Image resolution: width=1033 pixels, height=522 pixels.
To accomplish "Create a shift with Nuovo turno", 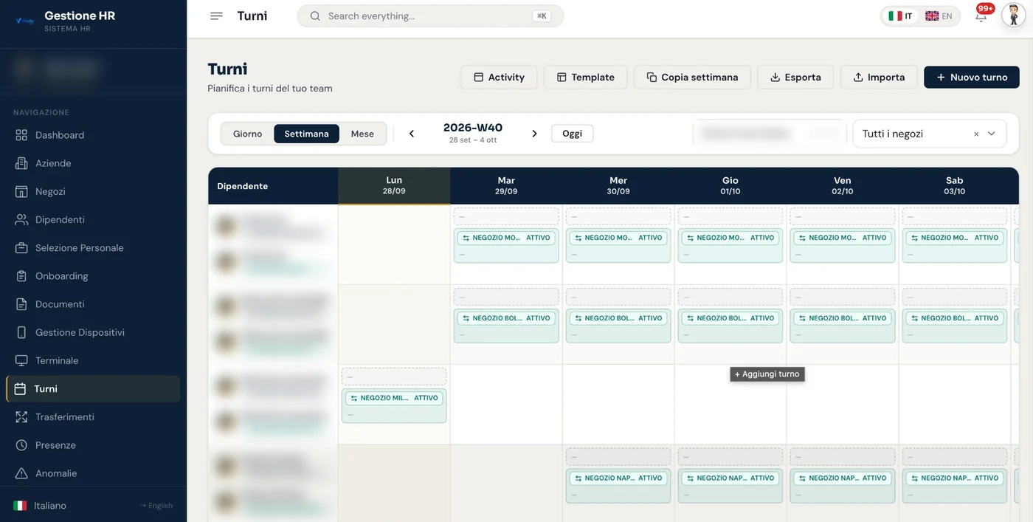I will coord(972,77).
